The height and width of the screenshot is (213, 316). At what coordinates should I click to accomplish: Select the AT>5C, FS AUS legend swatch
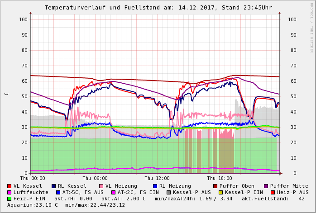click(x=57, y=192)
